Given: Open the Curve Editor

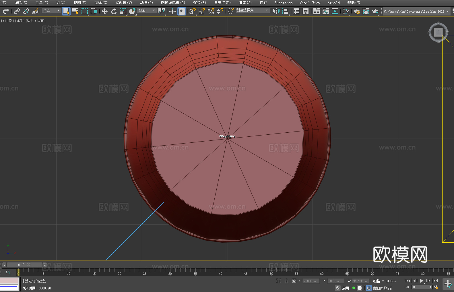Looking at the screenshot, I should pos(325,11).
